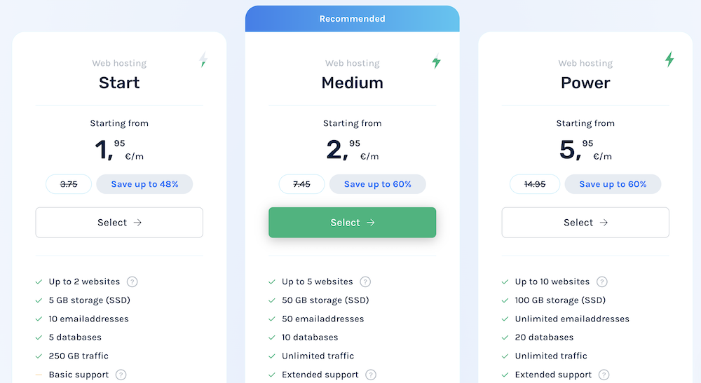The height and width of the screenshot is (383, 701).
Task: Open help icon next to 'Up to 2 websites'
Action: [x=132, y=281]
